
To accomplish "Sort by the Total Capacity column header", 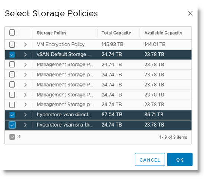I will pyautogui.click(x=116, y=33).
